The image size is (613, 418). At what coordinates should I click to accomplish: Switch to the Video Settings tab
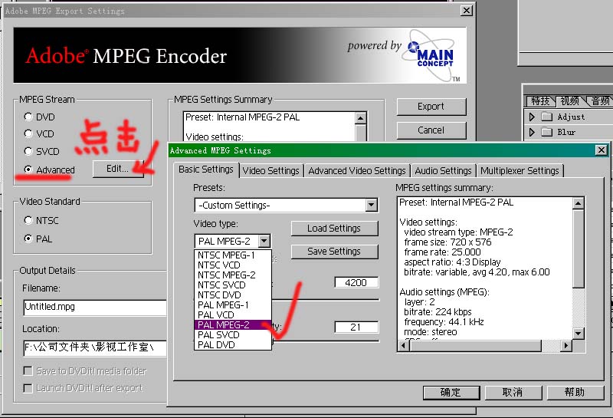tap(270, 170)
